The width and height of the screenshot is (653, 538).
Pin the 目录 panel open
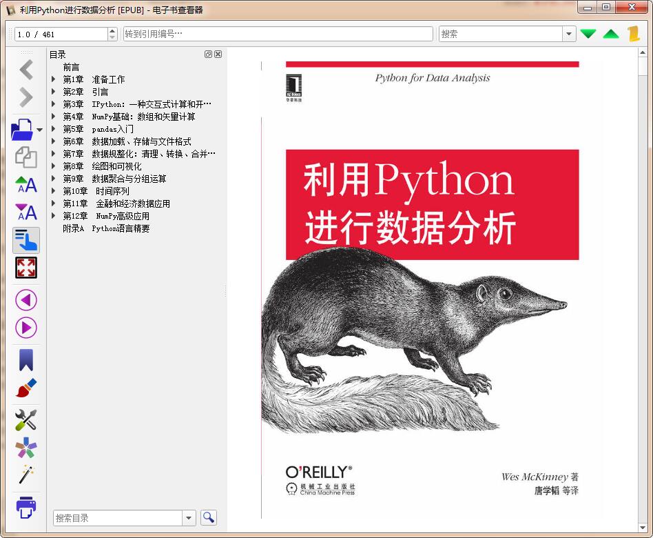(208, 54)
